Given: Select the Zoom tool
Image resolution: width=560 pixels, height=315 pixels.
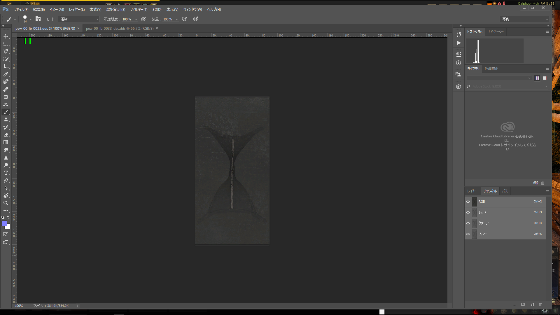Looking at the screenshot, I should click(x=6, y=203).
